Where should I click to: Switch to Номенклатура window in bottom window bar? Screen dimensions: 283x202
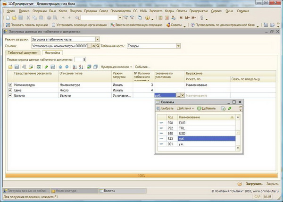[x=75, y=191]
